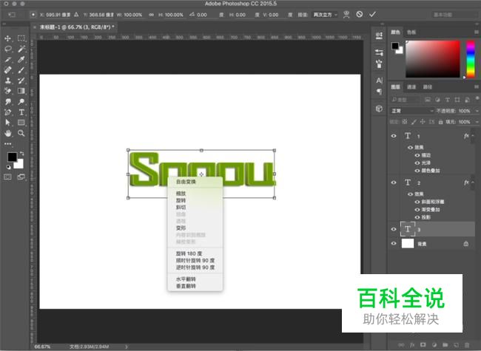
Task: Select the Brush tool
Action: 21,70
